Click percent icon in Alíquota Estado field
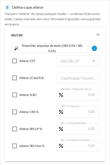The width and height of the screenshot is (110, 165). click(61, 129)
